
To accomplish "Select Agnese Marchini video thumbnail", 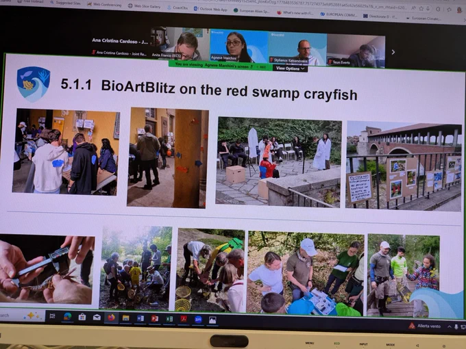I will coord(239,46).
